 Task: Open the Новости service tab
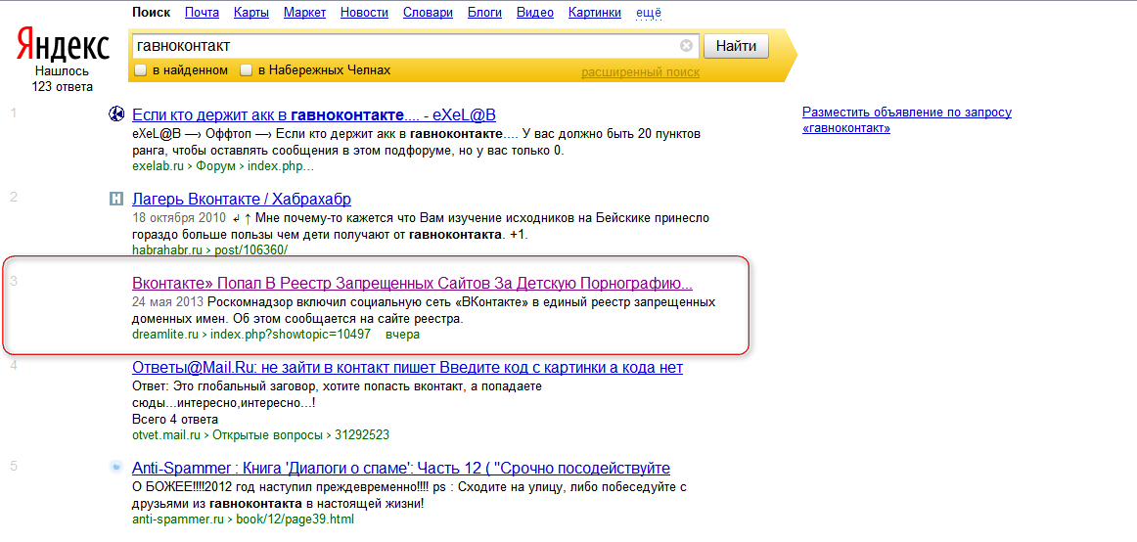[364, 13]
